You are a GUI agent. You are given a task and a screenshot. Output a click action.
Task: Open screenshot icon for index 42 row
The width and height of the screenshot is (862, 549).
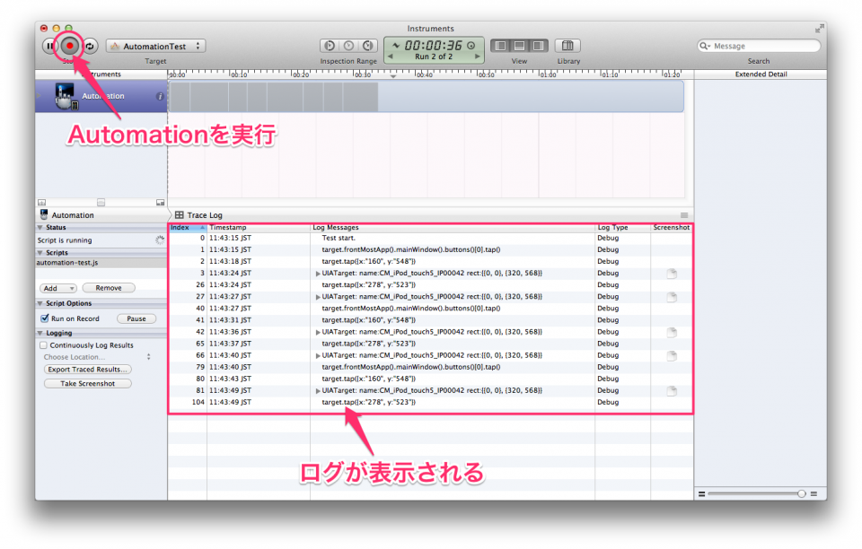(672, 332)
